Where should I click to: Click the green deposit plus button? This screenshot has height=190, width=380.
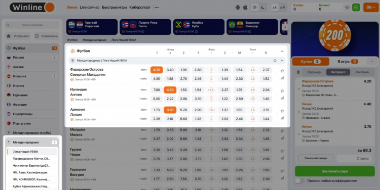point(356,8)
